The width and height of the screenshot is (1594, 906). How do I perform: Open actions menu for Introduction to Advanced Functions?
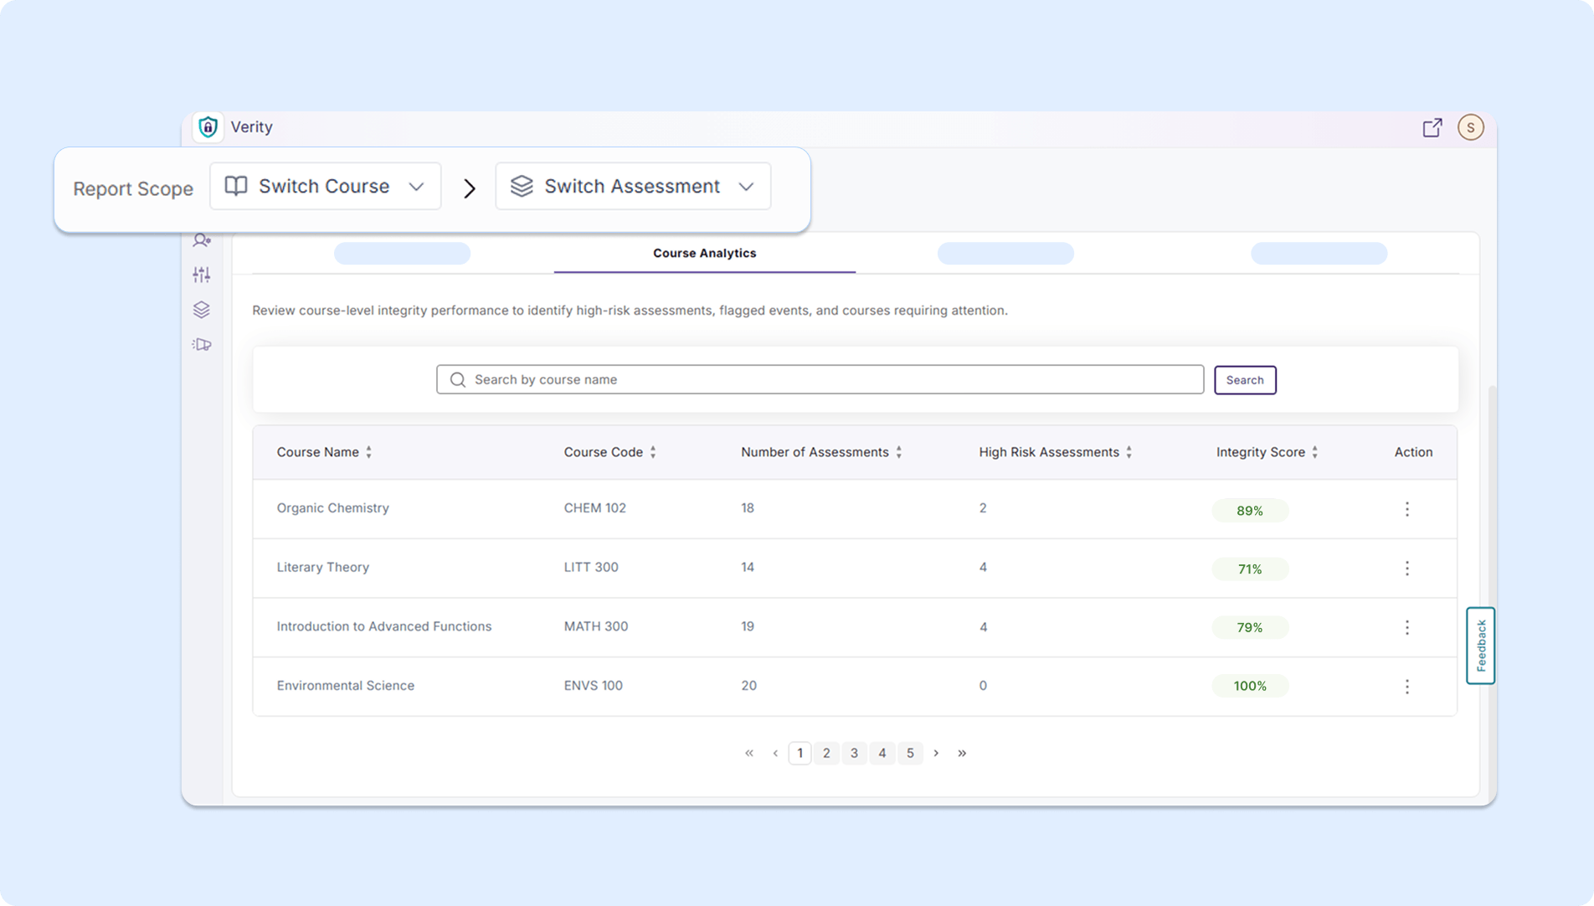1407,627
